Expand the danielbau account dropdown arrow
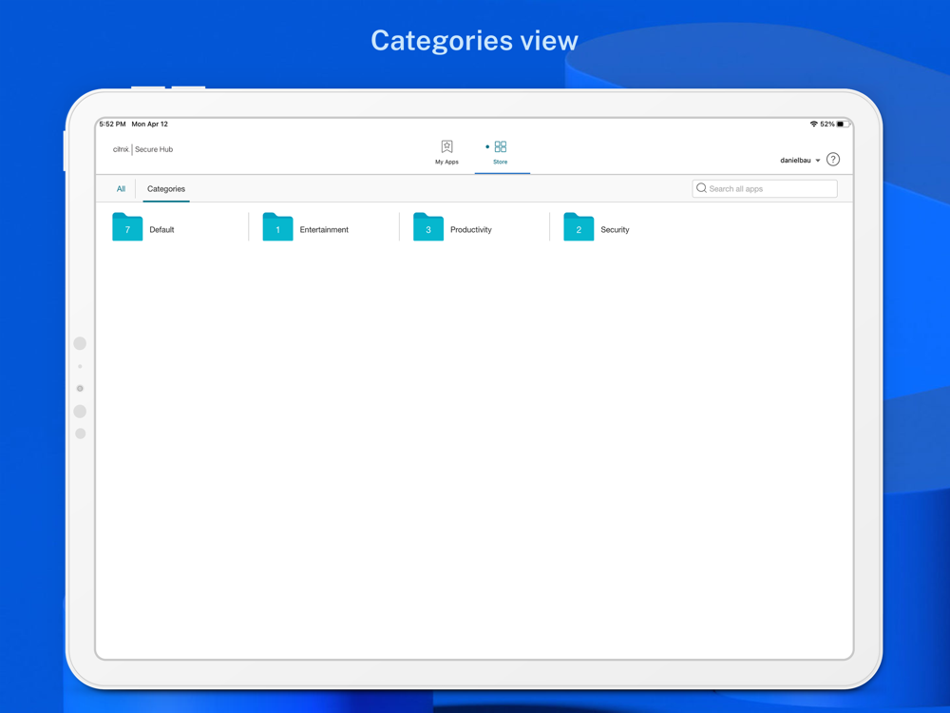Viewport: 950px width, 713px height. coord(818,161)
